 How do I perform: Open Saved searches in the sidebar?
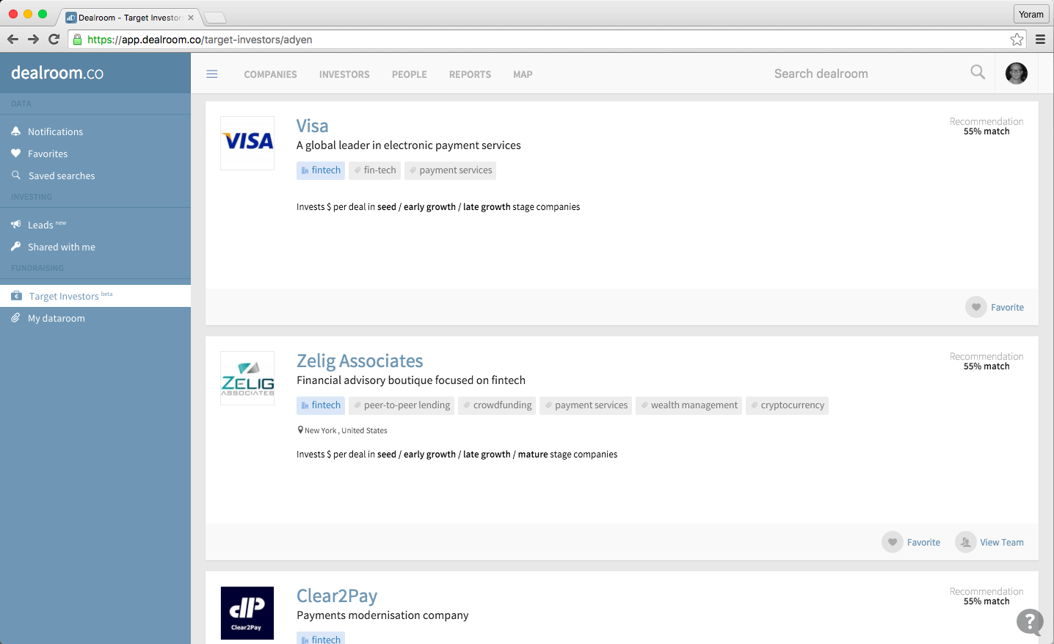(x=62, y=176)
